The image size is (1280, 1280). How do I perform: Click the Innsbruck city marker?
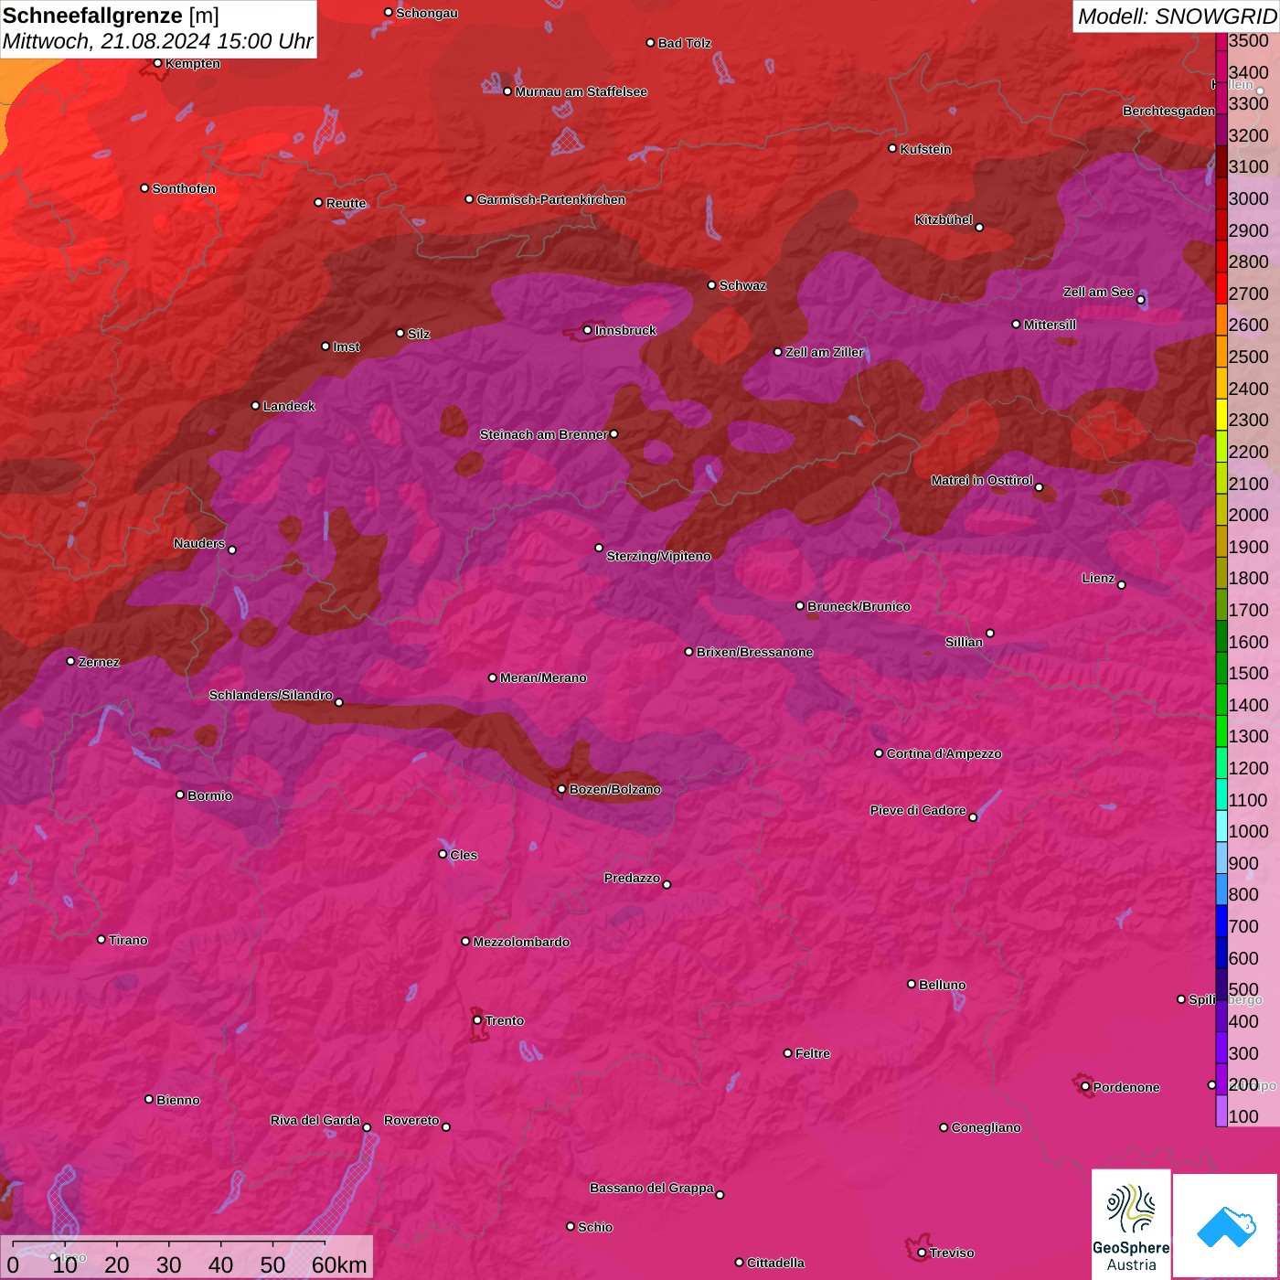click(587, 330)
